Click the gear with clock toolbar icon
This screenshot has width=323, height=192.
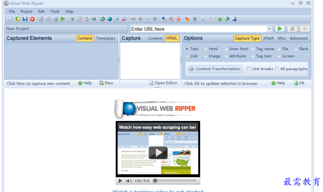(48, 19)
